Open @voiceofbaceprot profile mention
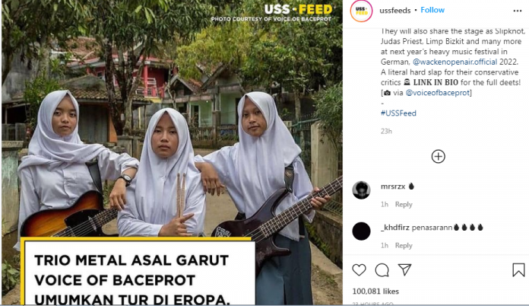Screen dimensions: 529x306 point(437,93)
